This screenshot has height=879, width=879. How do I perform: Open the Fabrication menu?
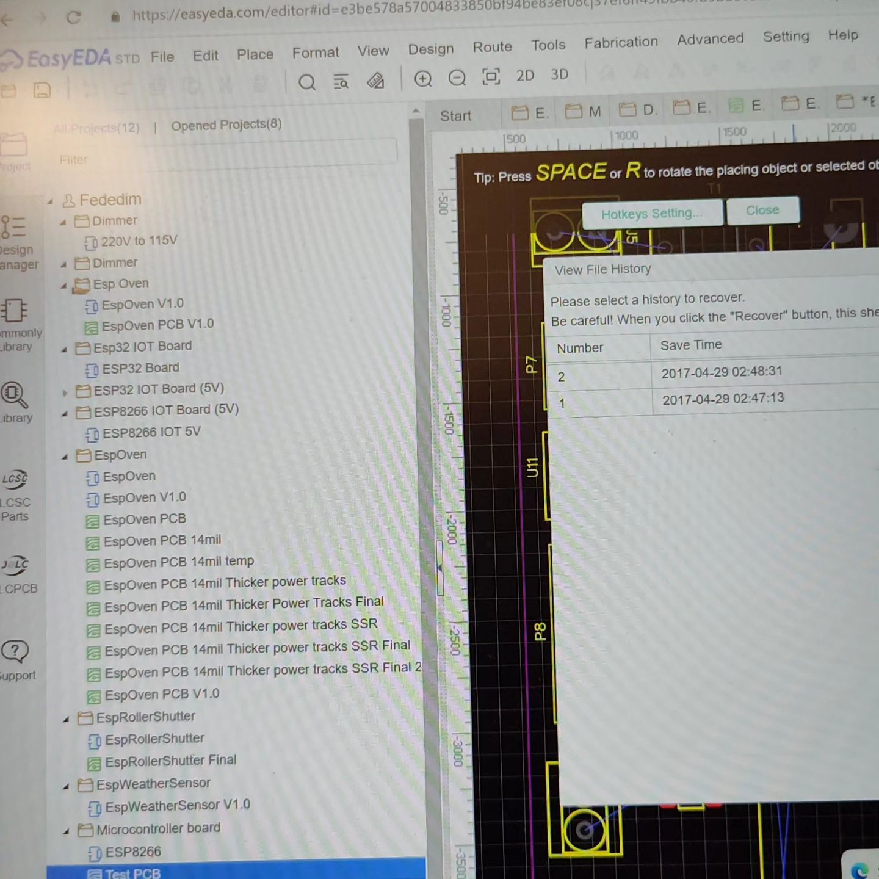click(x=621, y=42)
